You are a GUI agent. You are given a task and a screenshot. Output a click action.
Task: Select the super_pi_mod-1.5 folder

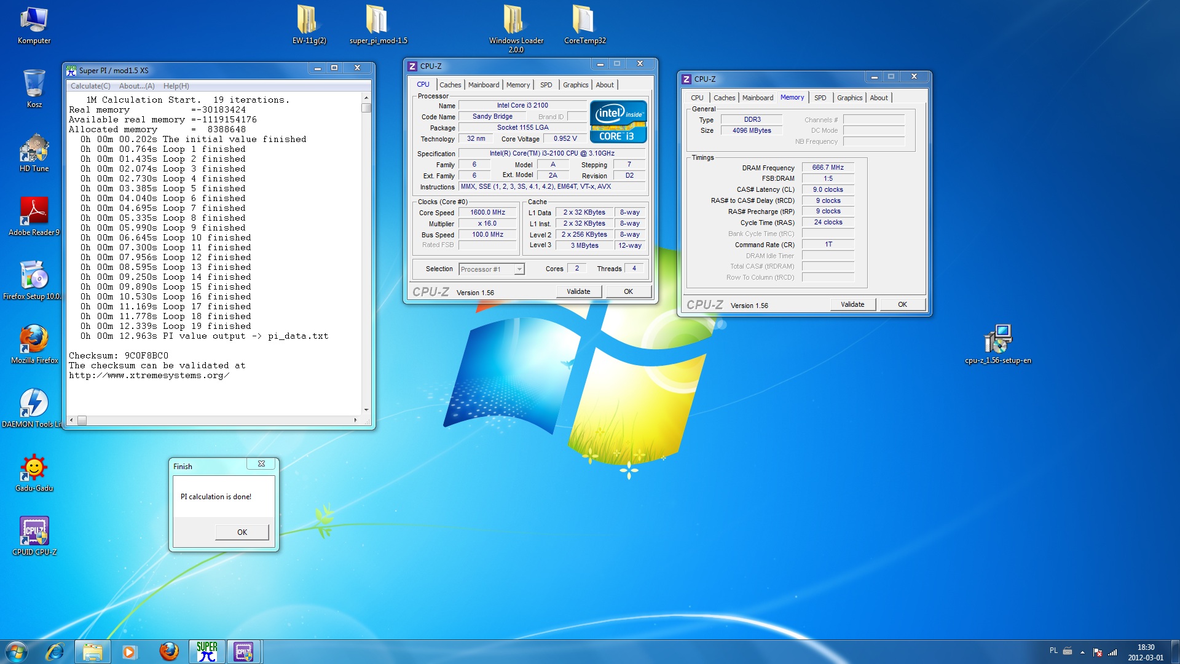click(378, 25)
